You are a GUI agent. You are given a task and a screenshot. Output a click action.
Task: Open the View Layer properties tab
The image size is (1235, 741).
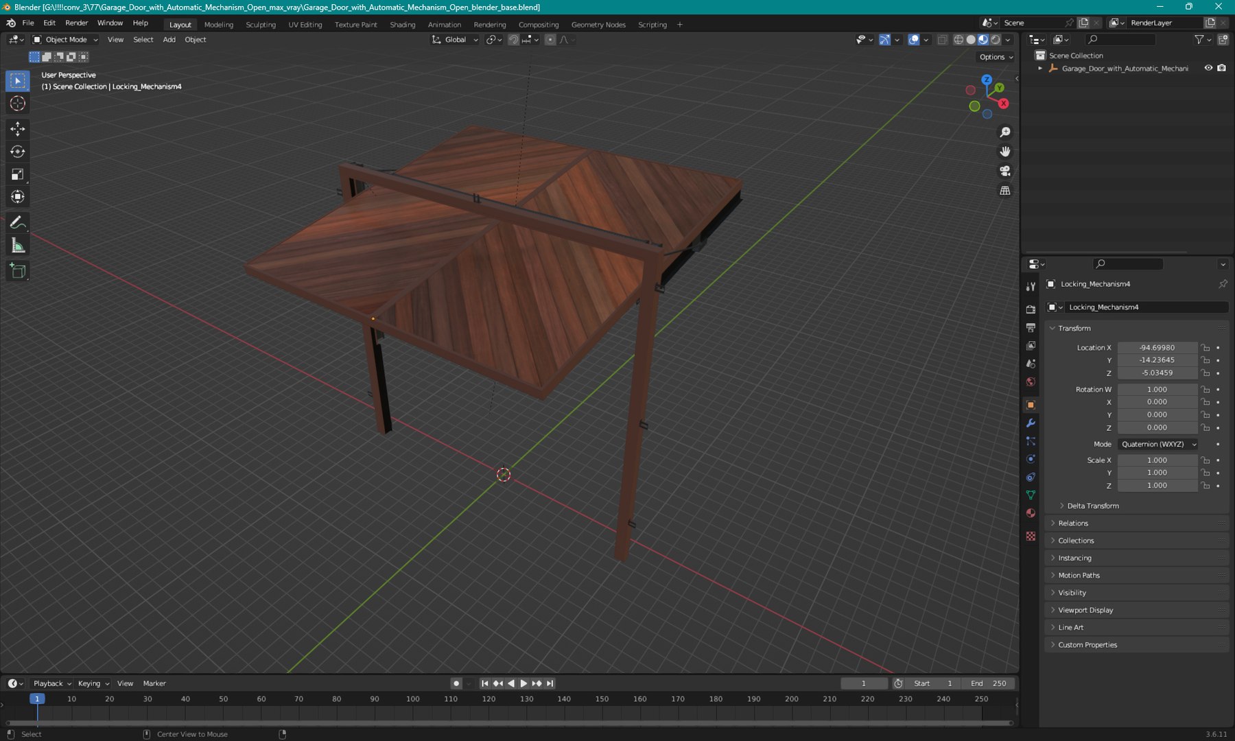(x=1031, y=346)
